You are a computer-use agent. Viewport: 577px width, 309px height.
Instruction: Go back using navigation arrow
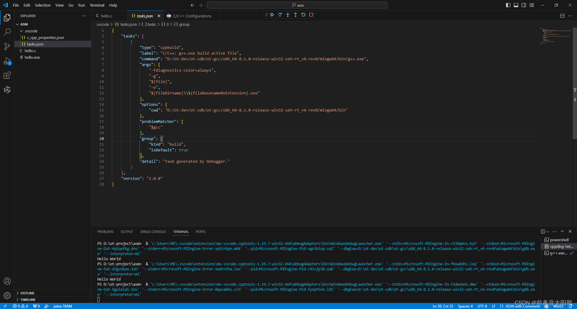pyautogui.click(x=193, y=5)
